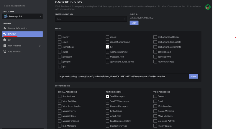The height and width of the screenshot is (129, 236).
Task: Click the generated authorize URL field
Action: [123, 76]
